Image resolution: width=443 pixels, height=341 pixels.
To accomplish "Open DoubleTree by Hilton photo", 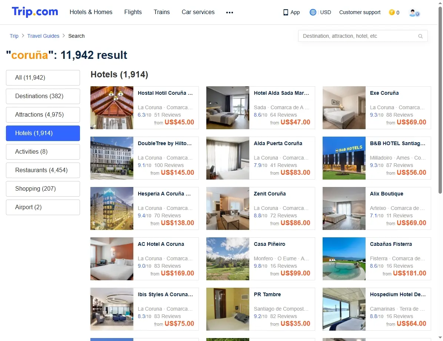I will click(112, 158).
